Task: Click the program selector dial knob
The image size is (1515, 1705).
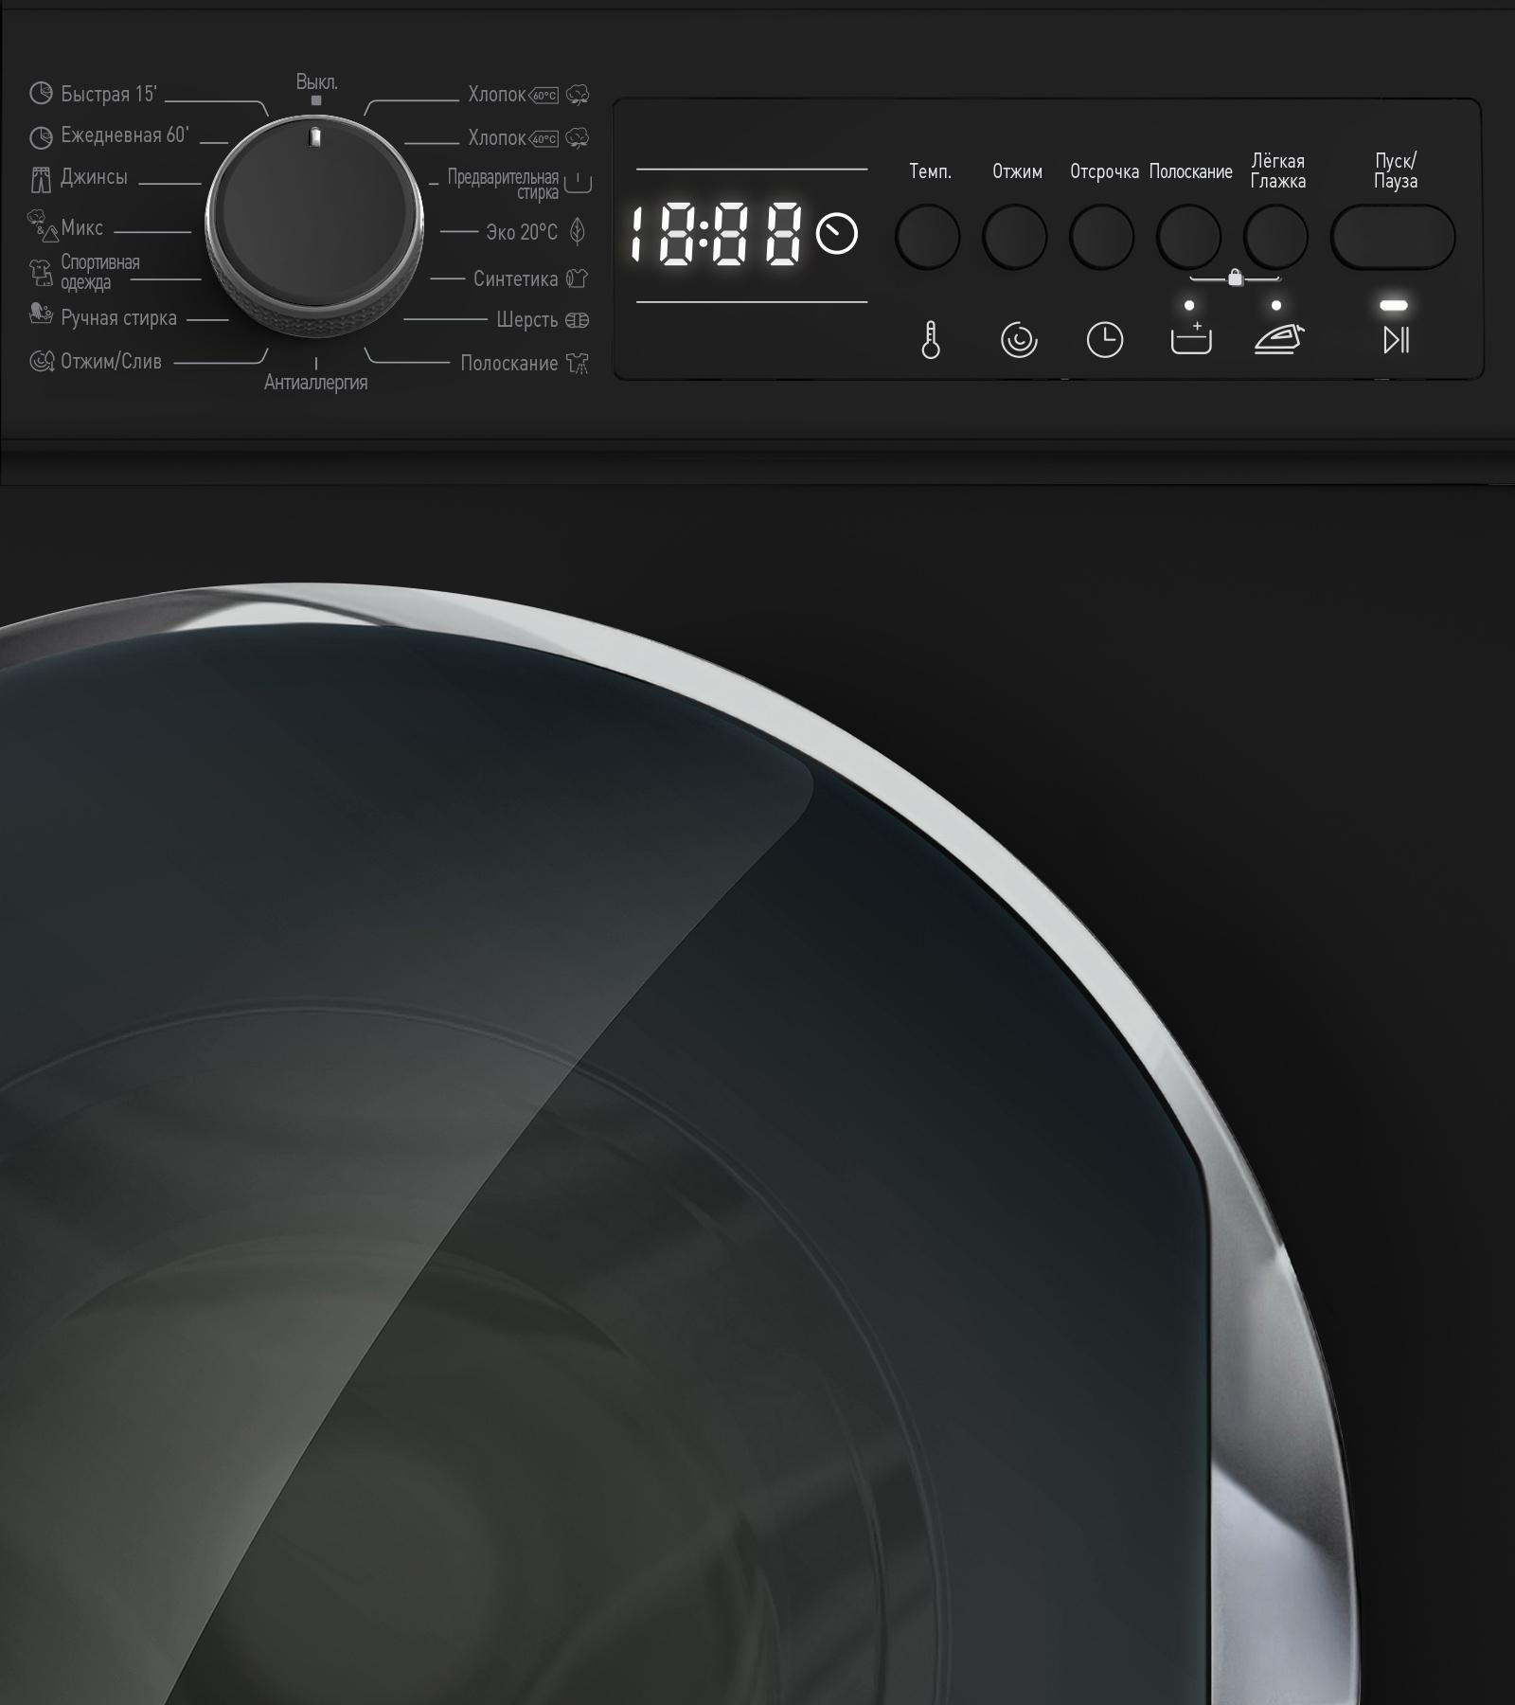Action: pyautogui.click(x=314, y=224)
